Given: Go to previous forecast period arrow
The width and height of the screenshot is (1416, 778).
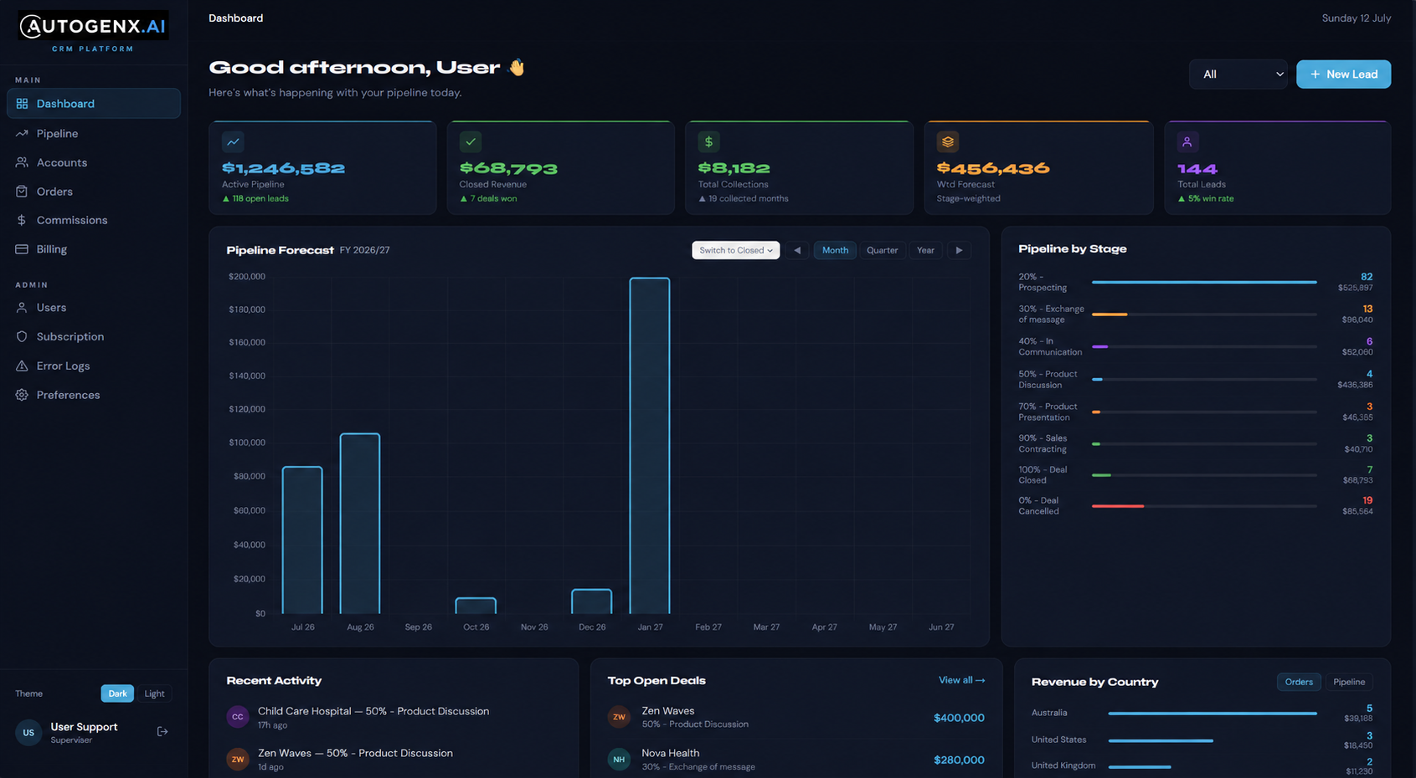Looking at the screenshot, I should coord(797,250).
